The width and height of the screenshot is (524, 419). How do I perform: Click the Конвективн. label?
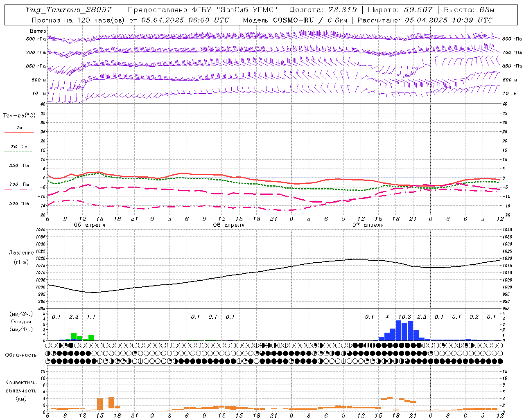click(21, 382)
